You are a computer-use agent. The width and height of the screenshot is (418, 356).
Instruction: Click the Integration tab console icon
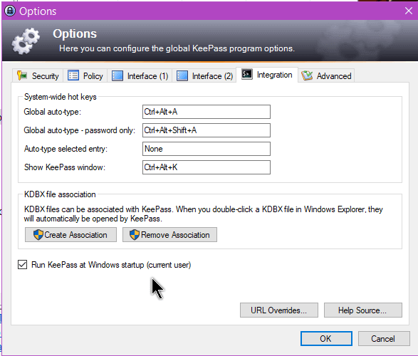click(x=246, y=74)
